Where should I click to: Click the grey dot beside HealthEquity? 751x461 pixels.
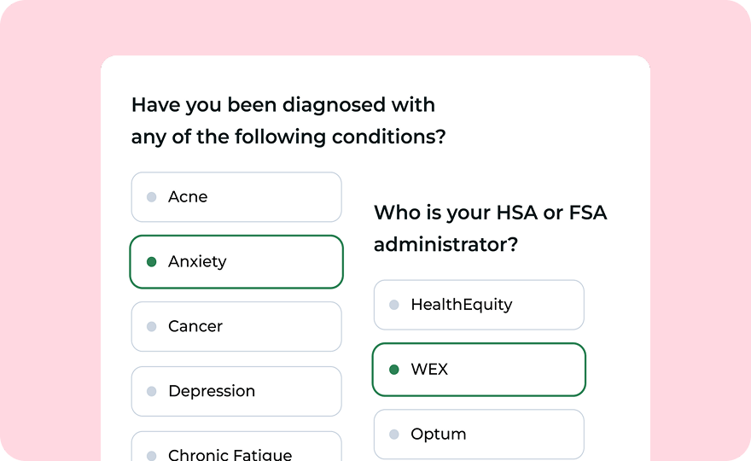[x=394, y=305]
